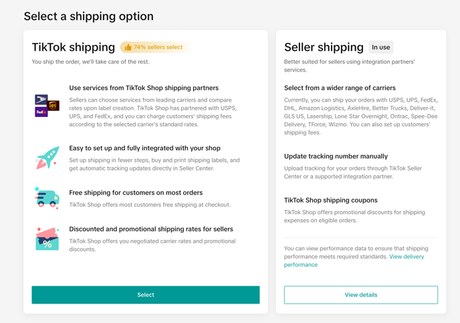The width and height of the screenshot is (460, 323).
Task: Click TikTok Shop shipping coupons heading
Action: coord(330,200)
